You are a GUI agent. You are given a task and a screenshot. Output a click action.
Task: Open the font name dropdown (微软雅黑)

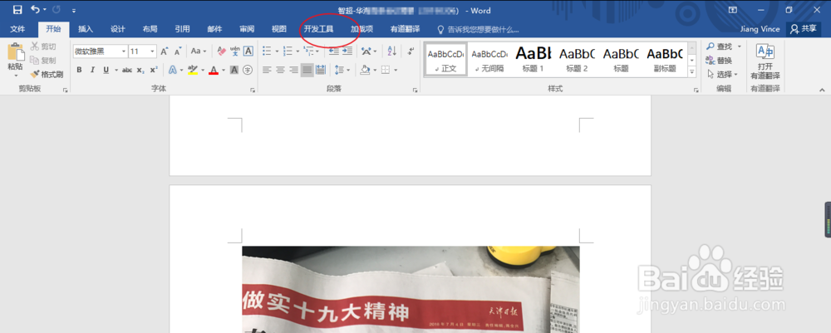pyautogui.click(x=124, y=51)
